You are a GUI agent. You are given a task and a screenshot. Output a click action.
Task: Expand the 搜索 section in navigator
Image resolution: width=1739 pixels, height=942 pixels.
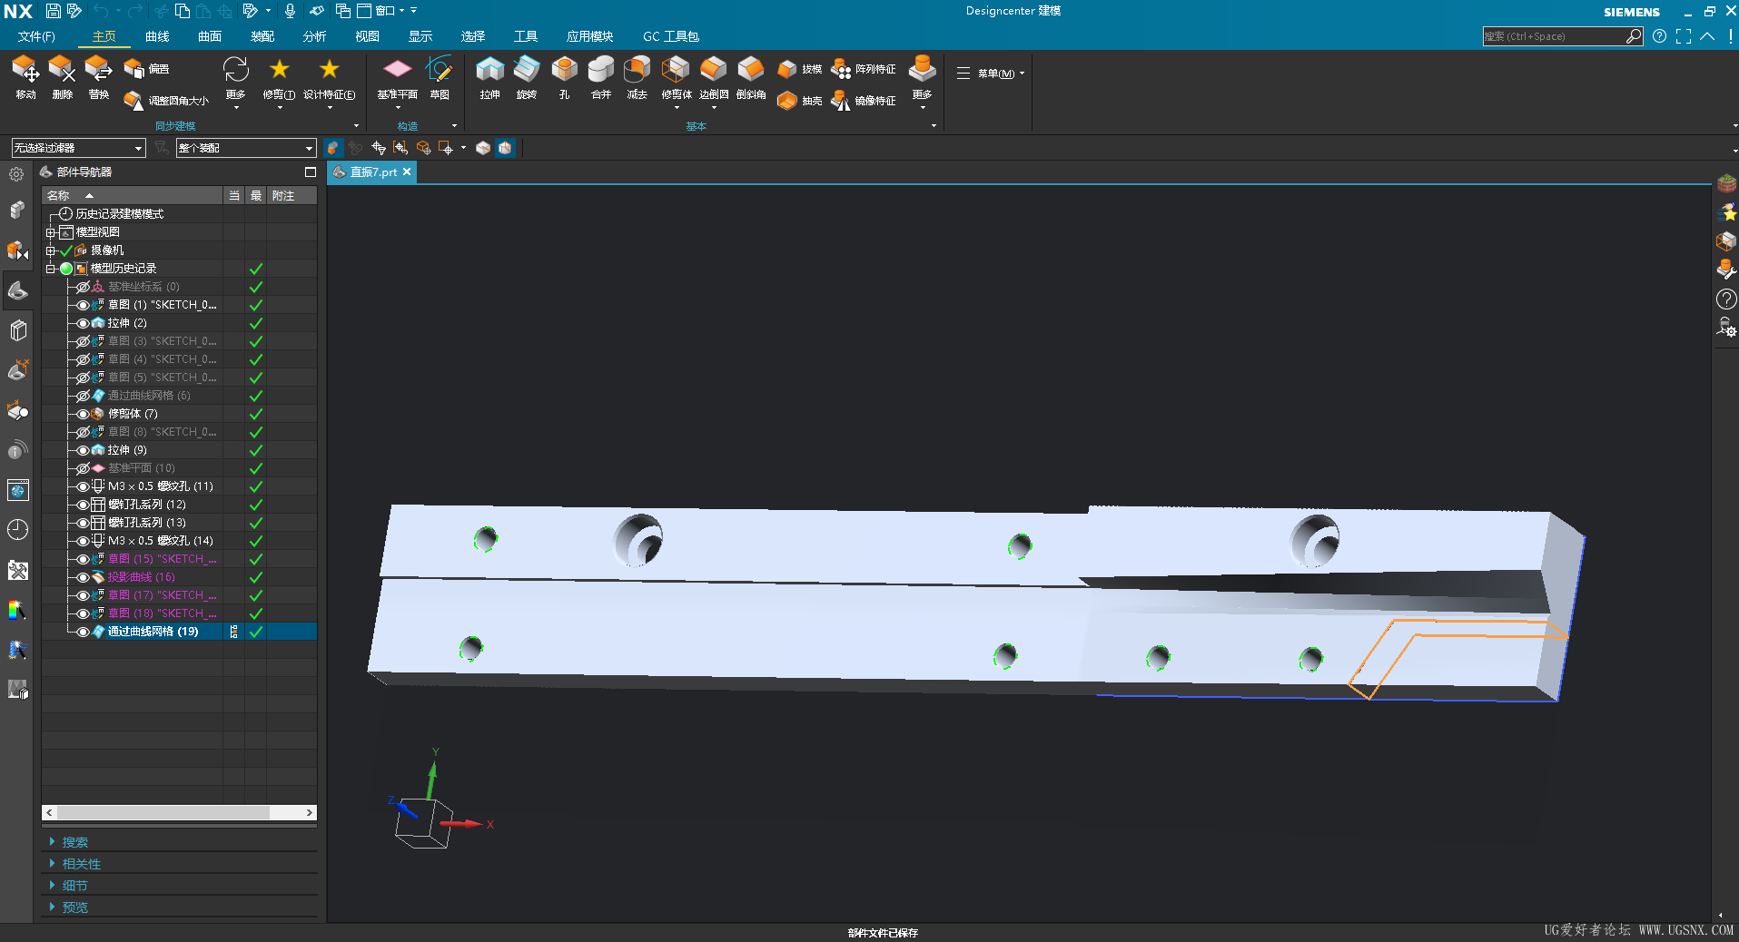coord(74,842)
